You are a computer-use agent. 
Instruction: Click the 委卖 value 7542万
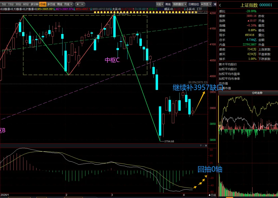coord(252,49)
